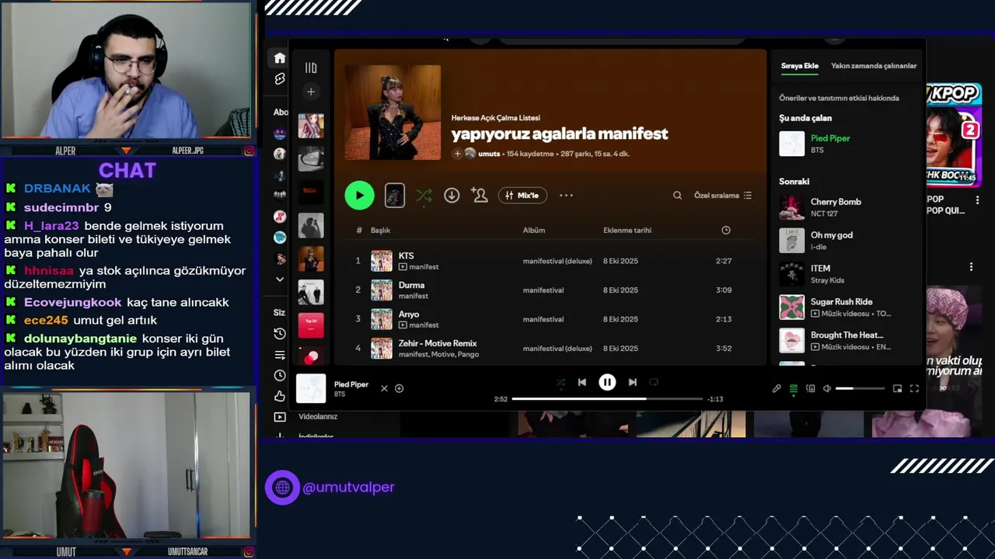
Task: Go to YouTube Home in the browser sidebar
Action: [x=280, y=58]
